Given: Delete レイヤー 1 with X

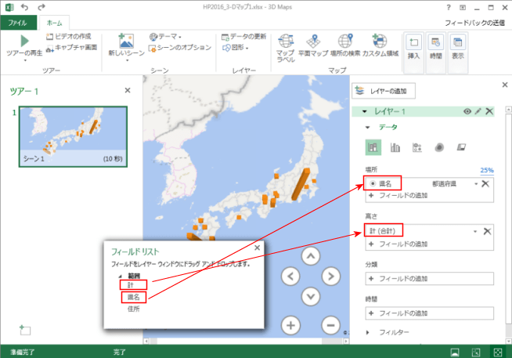Looking at the screenshot, I should tap(489, 111).
